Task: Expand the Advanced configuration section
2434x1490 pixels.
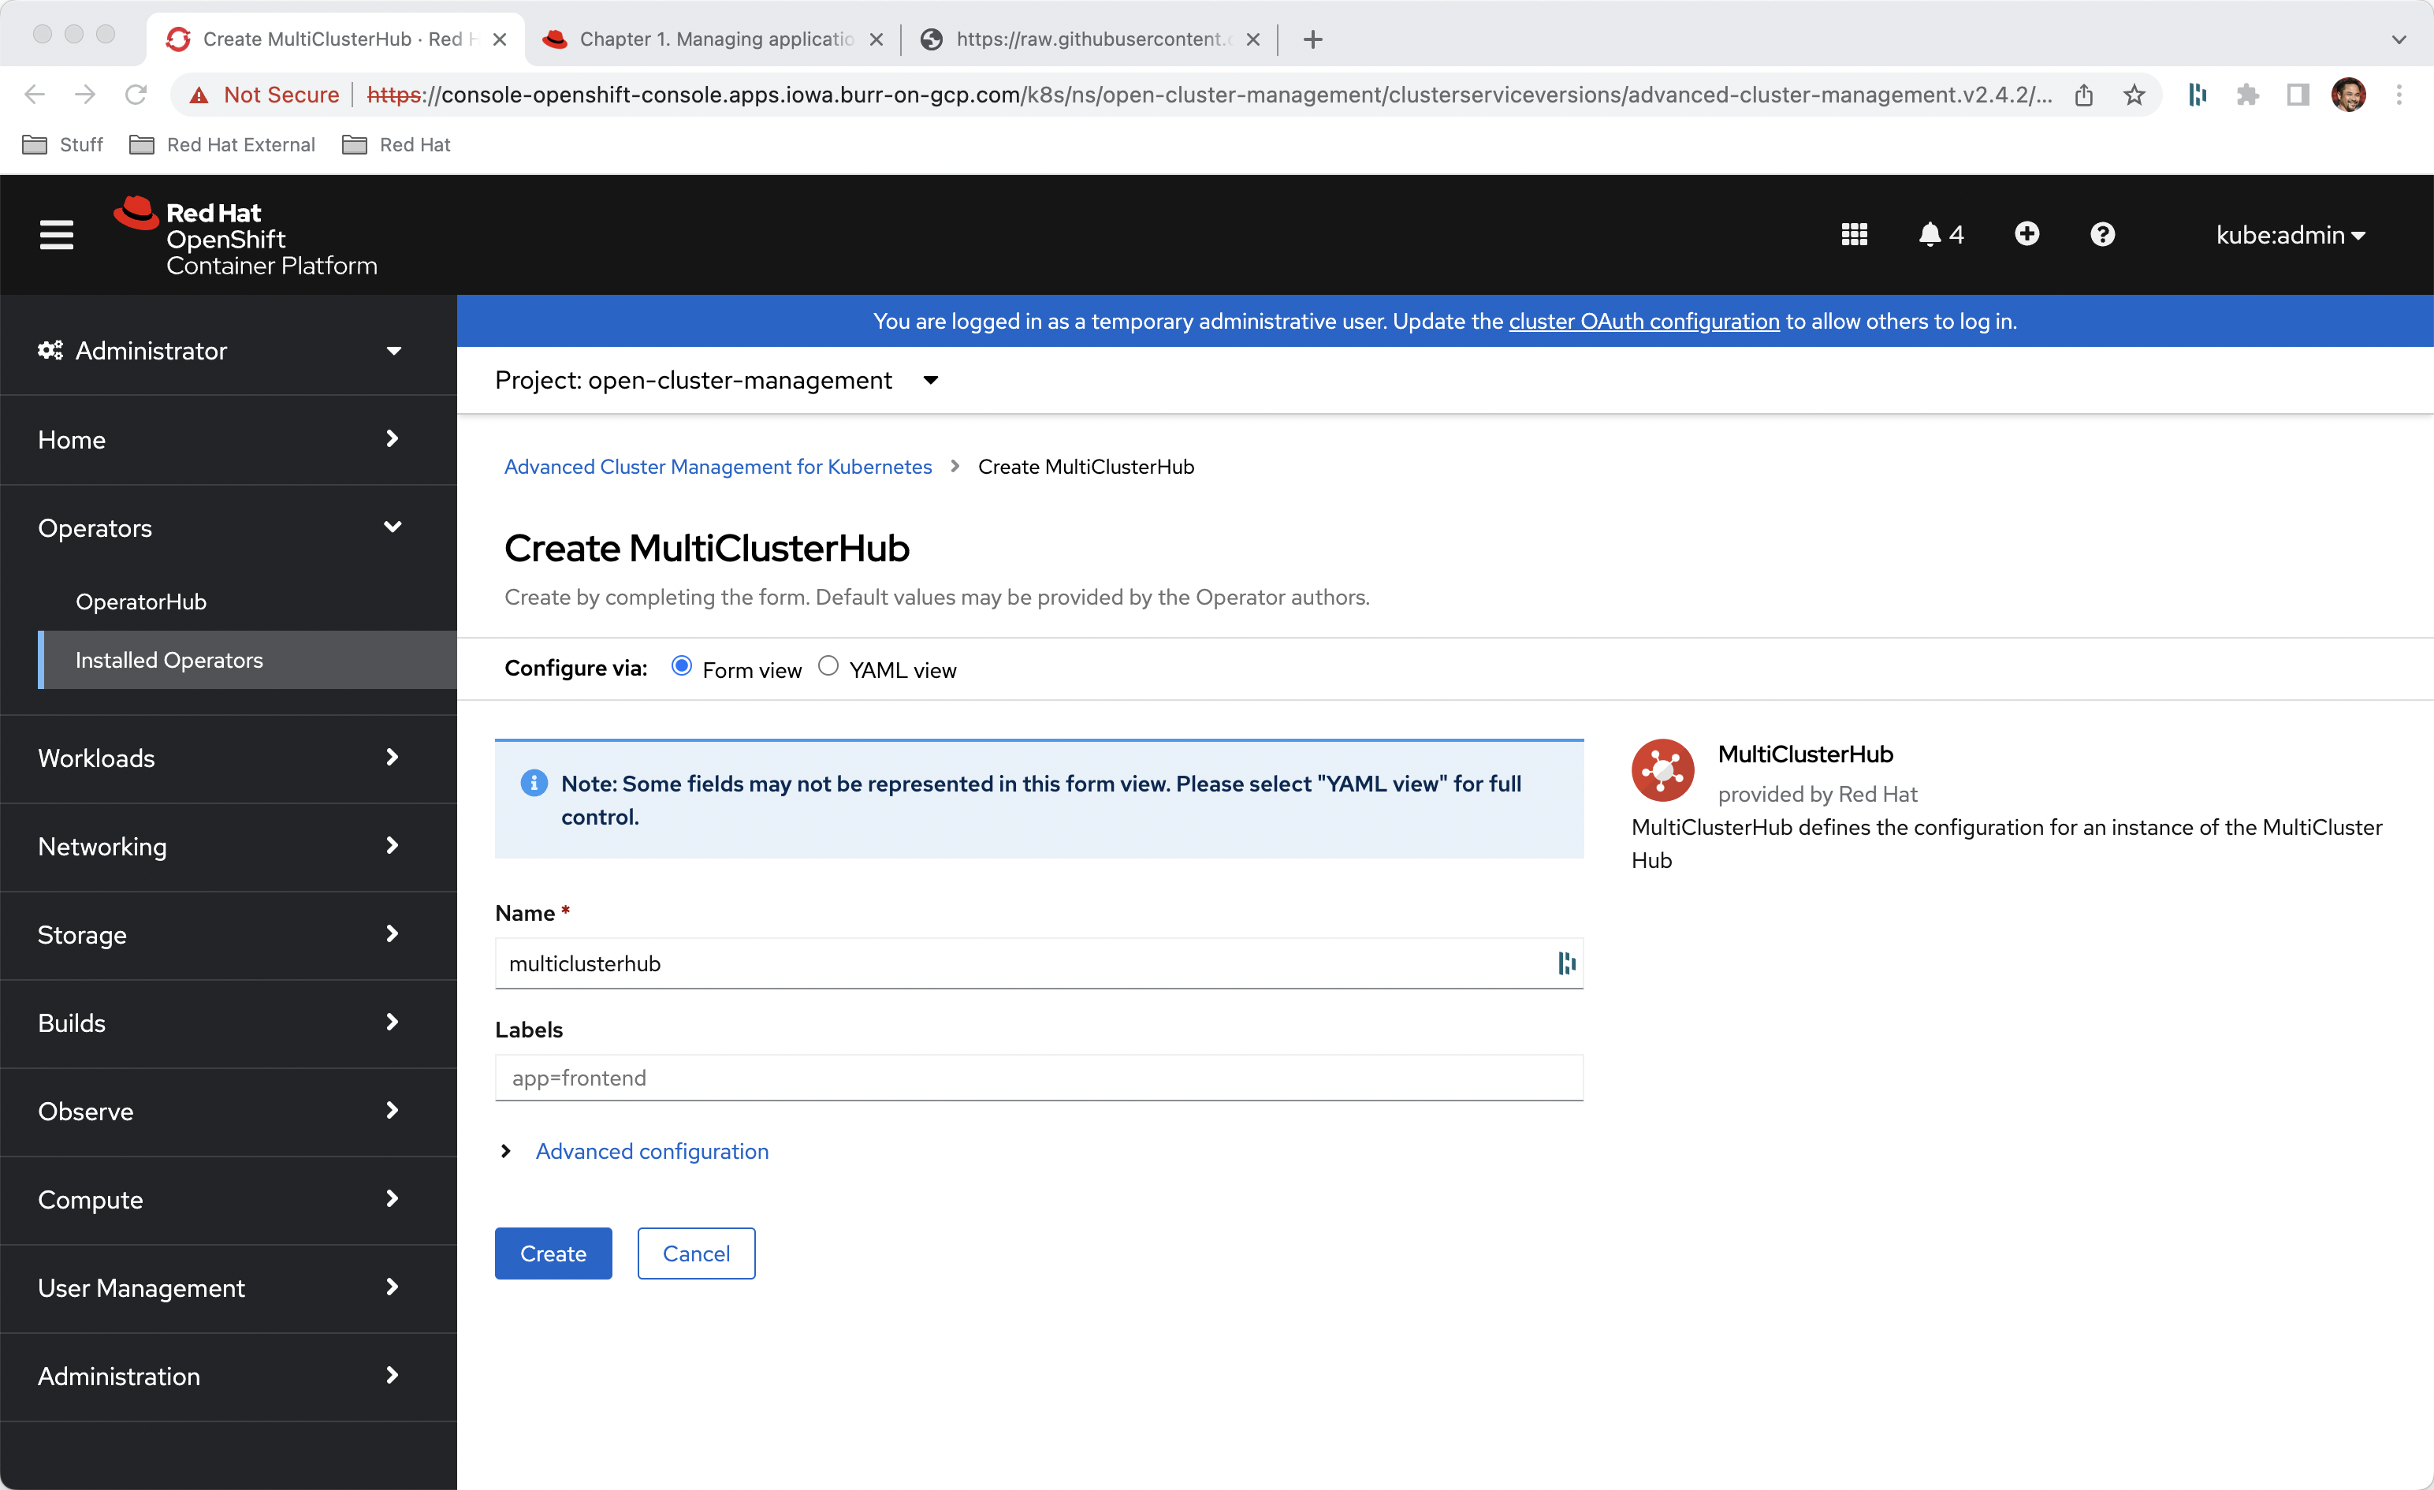Action: pyautogui.click(x=651, y=1151)
